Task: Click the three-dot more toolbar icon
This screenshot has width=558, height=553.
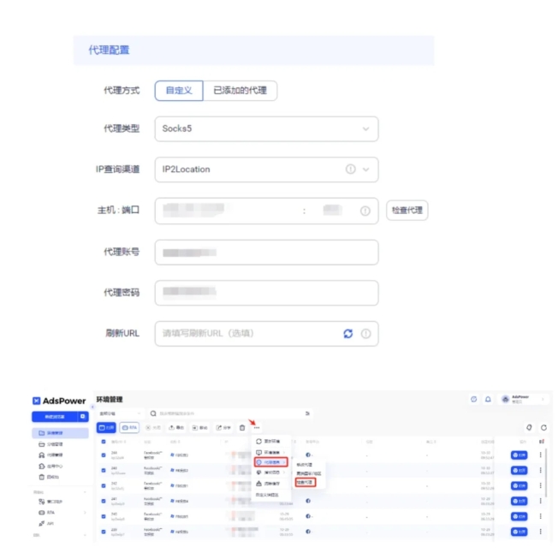Action: tap(257, 428)
